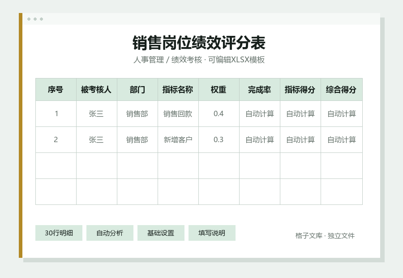Select the 指标名称 column header
Viewport: 403px width, 278px height.
178,90
